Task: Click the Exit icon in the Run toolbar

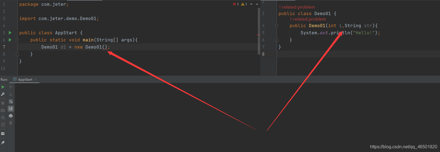Action: (x=3, y=125)
